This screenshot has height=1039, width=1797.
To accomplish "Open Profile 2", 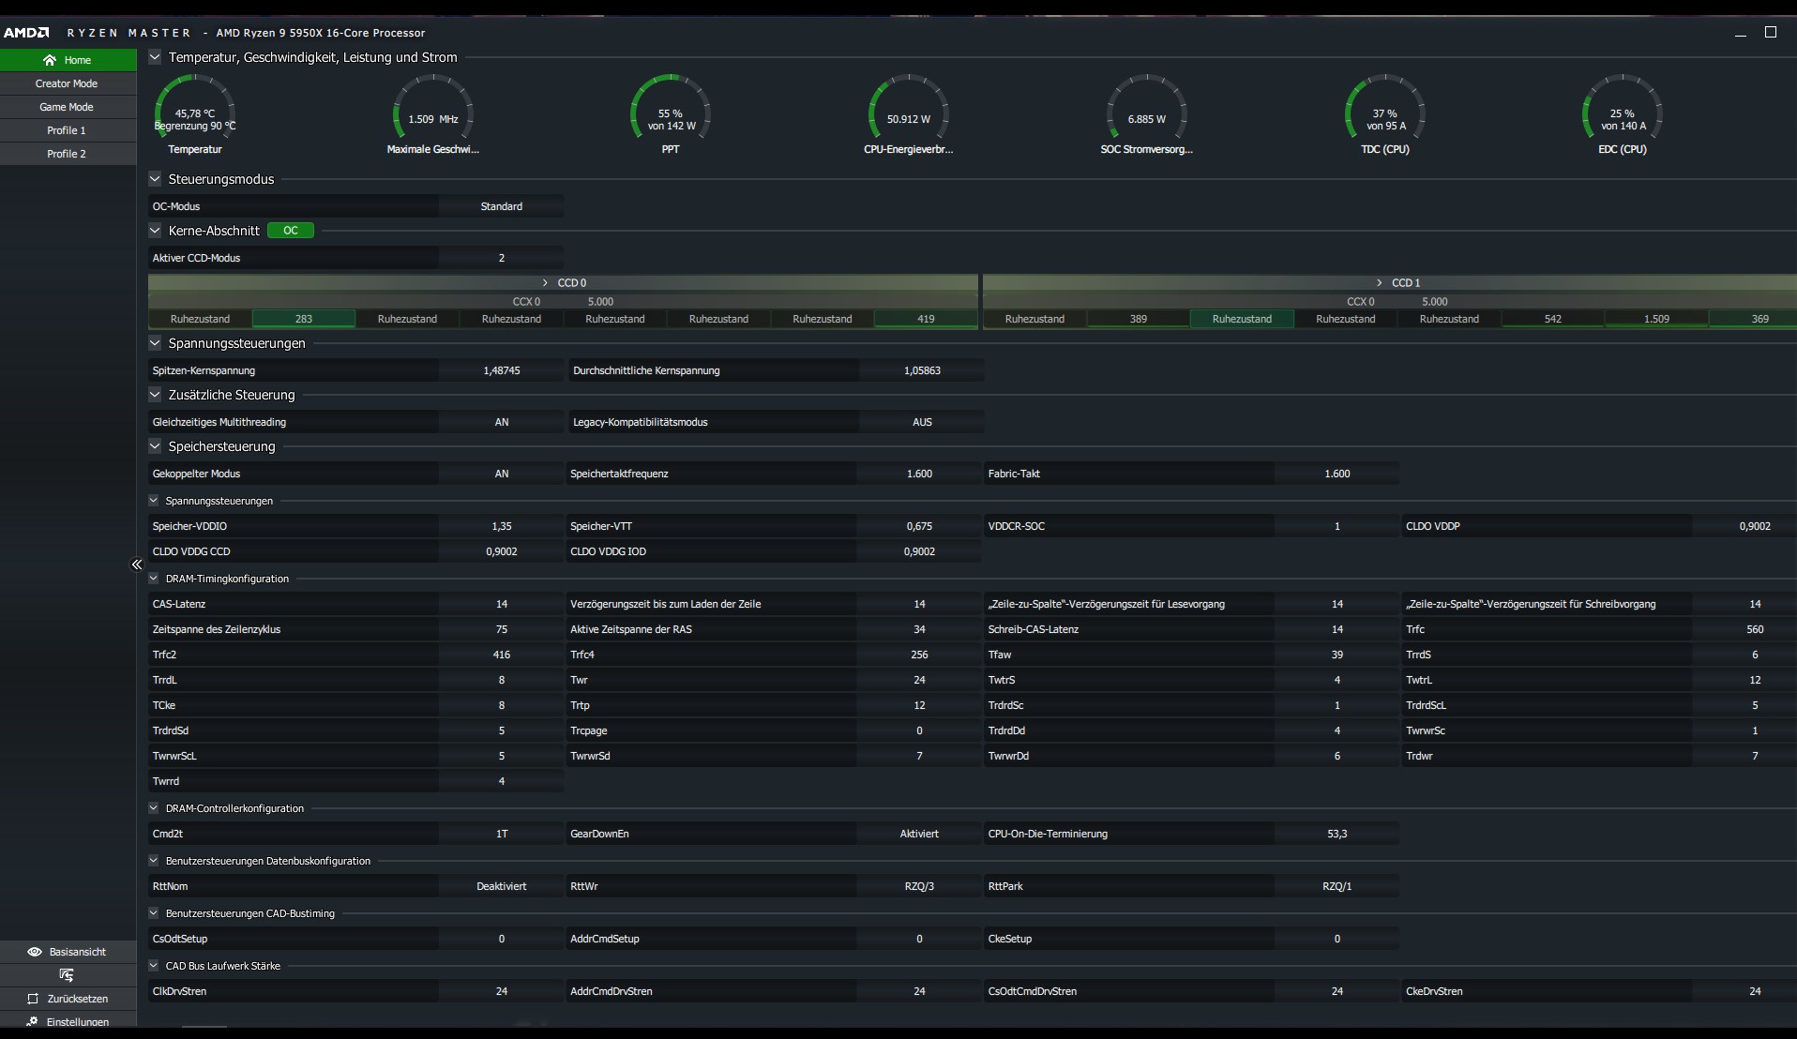I will pyautogui.click(x=68, y=154).
